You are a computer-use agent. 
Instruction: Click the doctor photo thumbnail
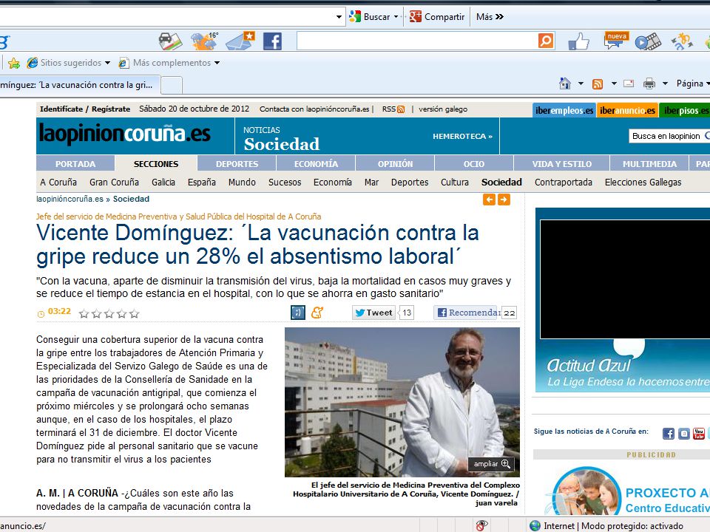402,402
